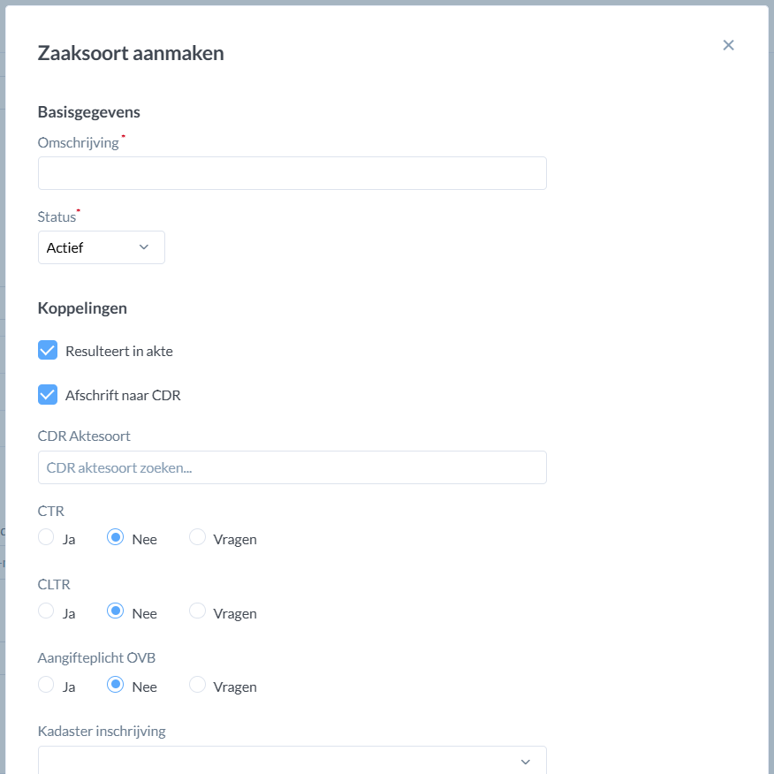Pick Ja for Aangifteplicht OVB
This screenshot has height=774, width=774.
pos(46,685)
